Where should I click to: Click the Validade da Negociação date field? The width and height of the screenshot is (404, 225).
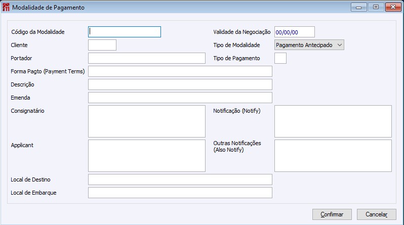point(295,32)
